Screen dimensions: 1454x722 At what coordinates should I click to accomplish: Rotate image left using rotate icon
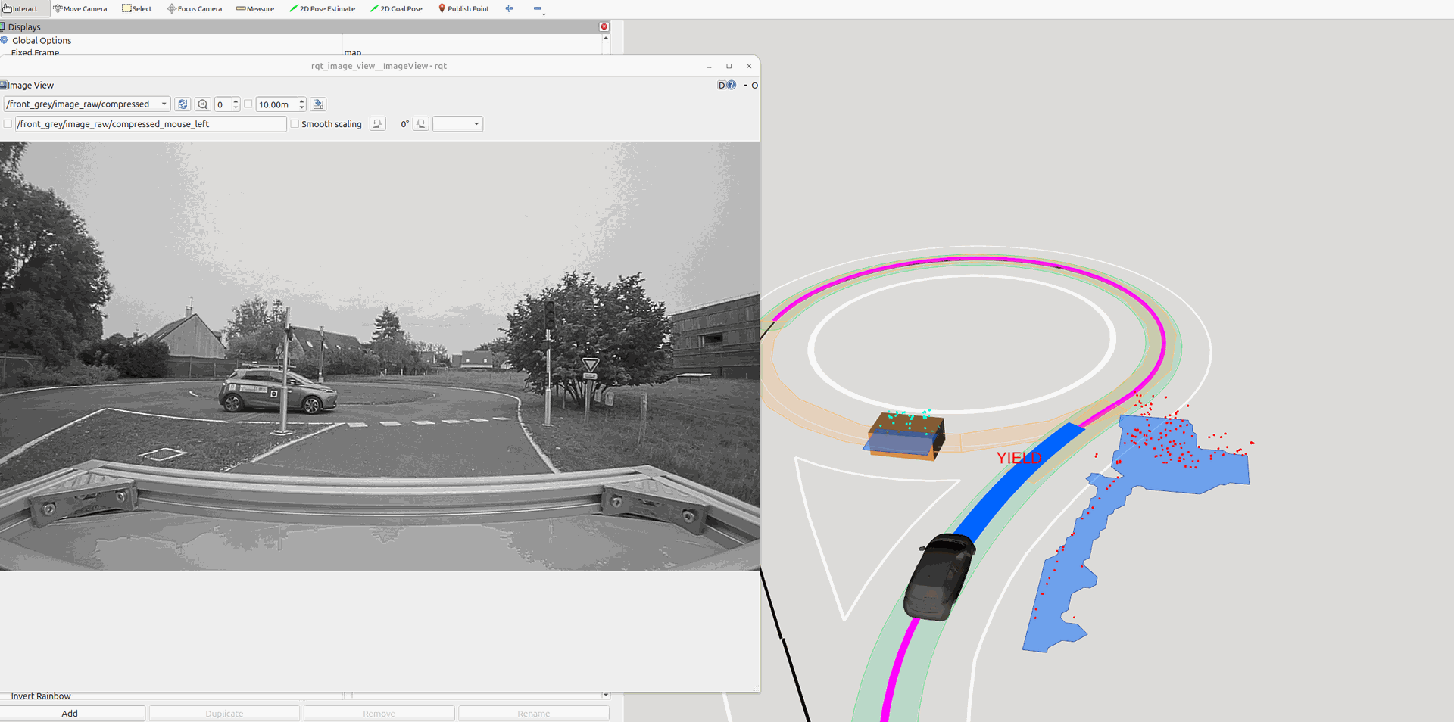click(377, 124)
